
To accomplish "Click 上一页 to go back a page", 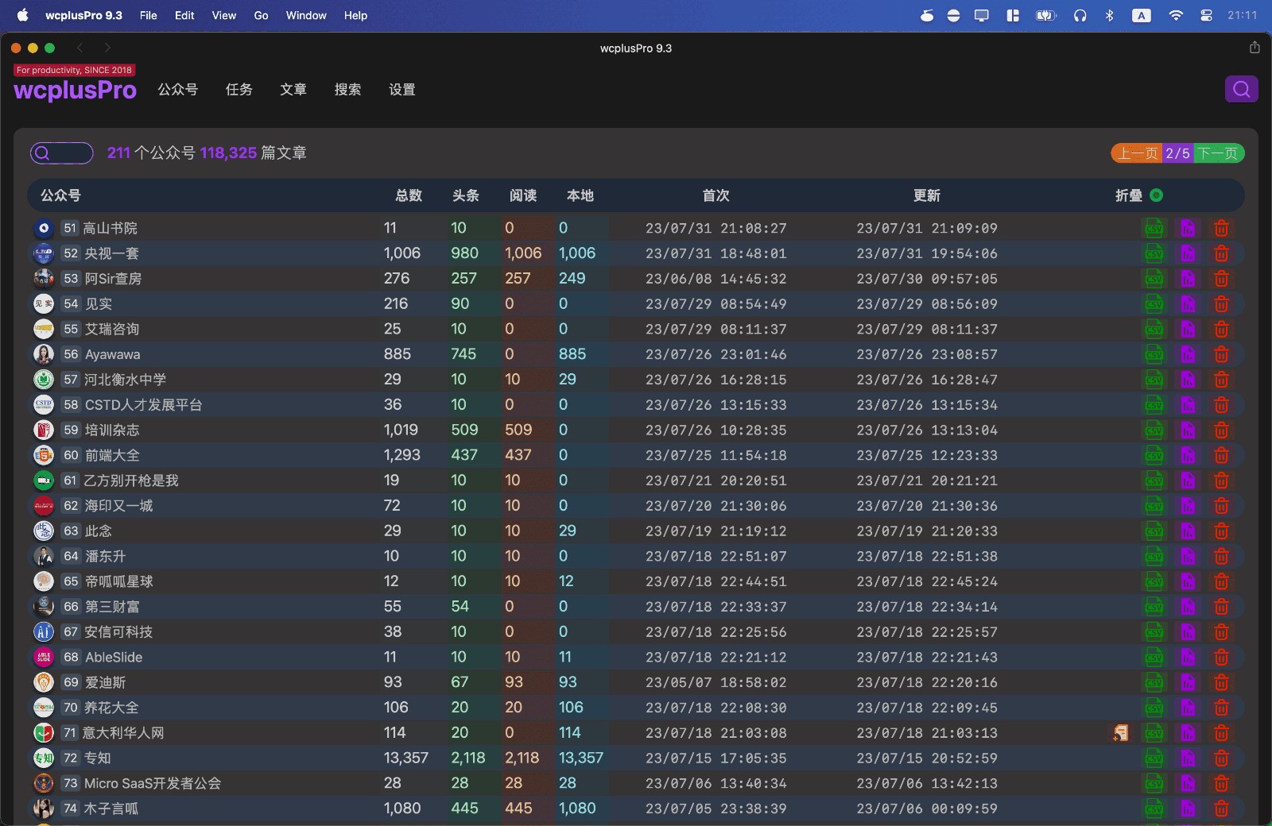I will [1136, 152].
